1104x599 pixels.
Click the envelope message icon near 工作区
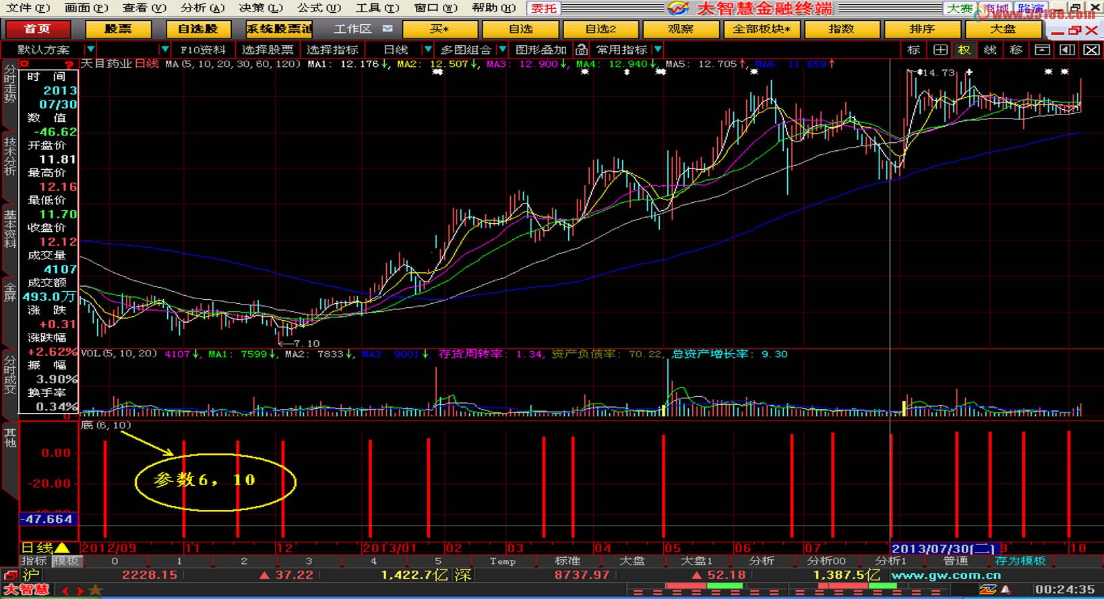point(388,29)
